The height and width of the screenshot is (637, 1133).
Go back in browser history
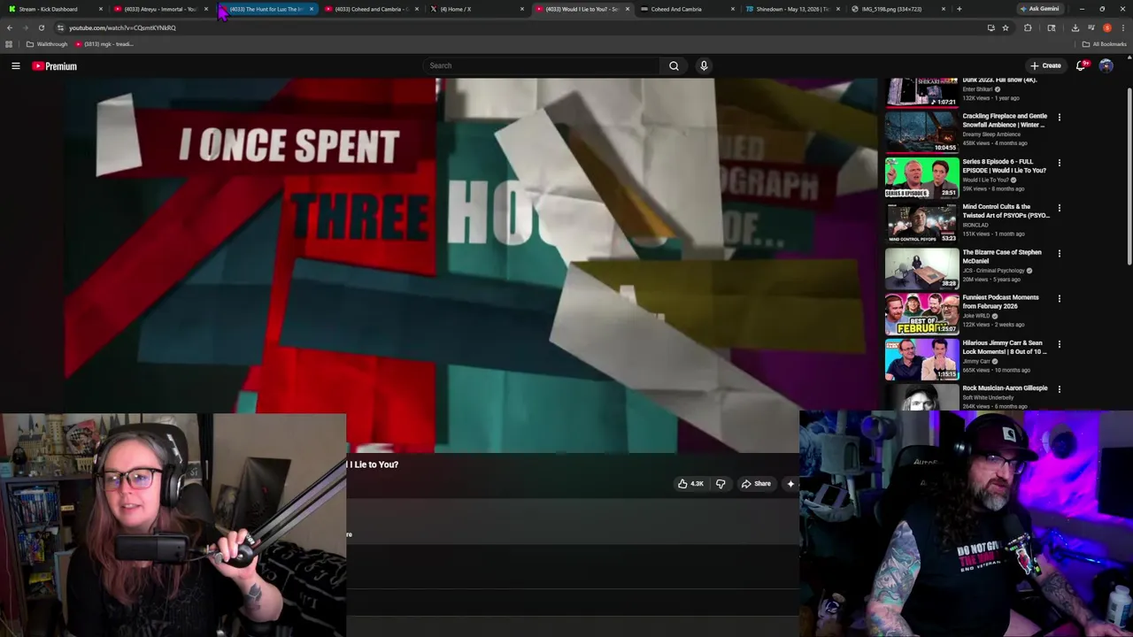click(x=10, y=27)
